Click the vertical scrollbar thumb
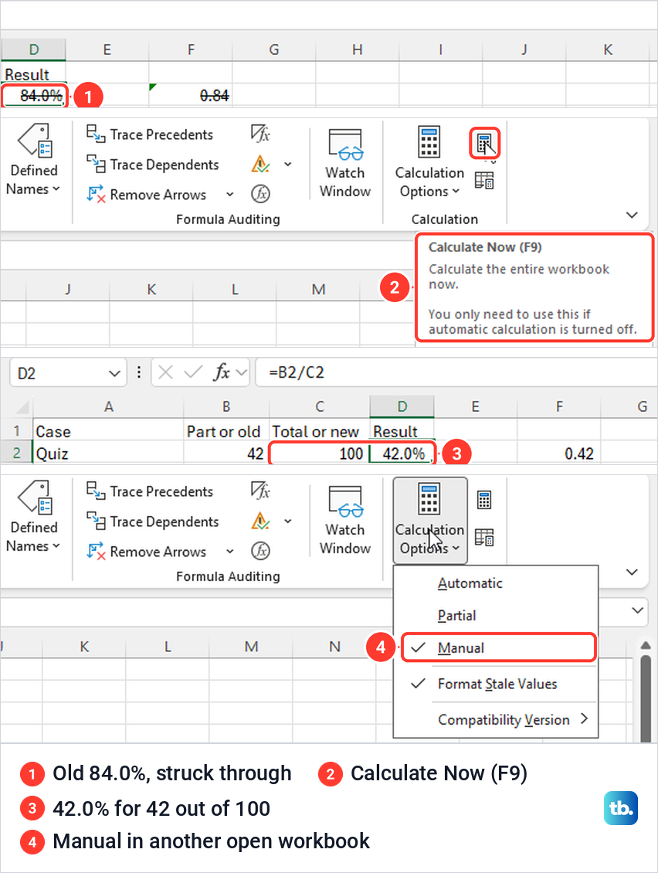This screenshot has width=658, height=873. click(x=646, y=698)
